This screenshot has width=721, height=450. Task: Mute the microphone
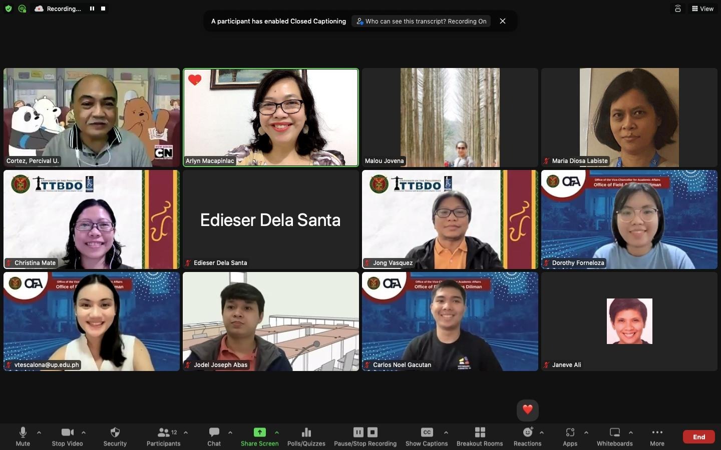point(23,436)
